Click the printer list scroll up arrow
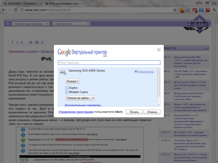 pos(159,69)
